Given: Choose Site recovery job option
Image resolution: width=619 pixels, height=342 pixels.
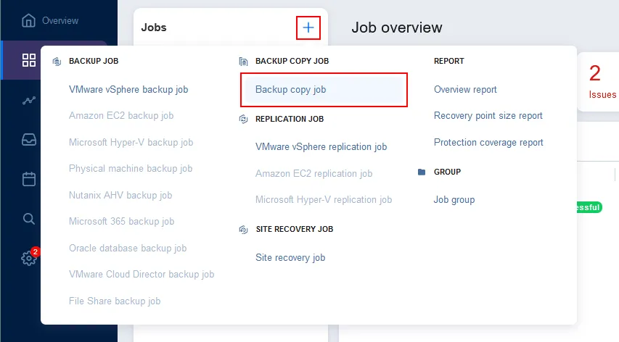Looking at the screenshot, I should point(290,257).
